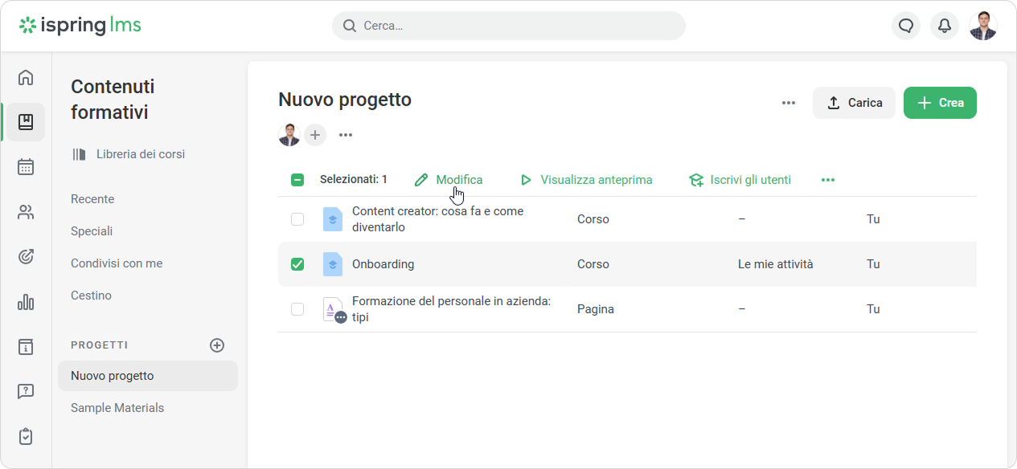The width and height of the screenshot is (1017, 469).
Task: Open the Home icon in the sidebar
Action: pyautogui.click(x=26, y=77)
